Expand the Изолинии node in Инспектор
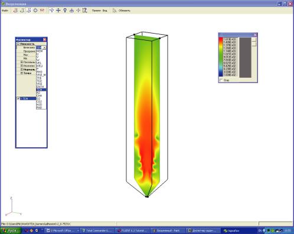294x234 pixels. (22, 65)
